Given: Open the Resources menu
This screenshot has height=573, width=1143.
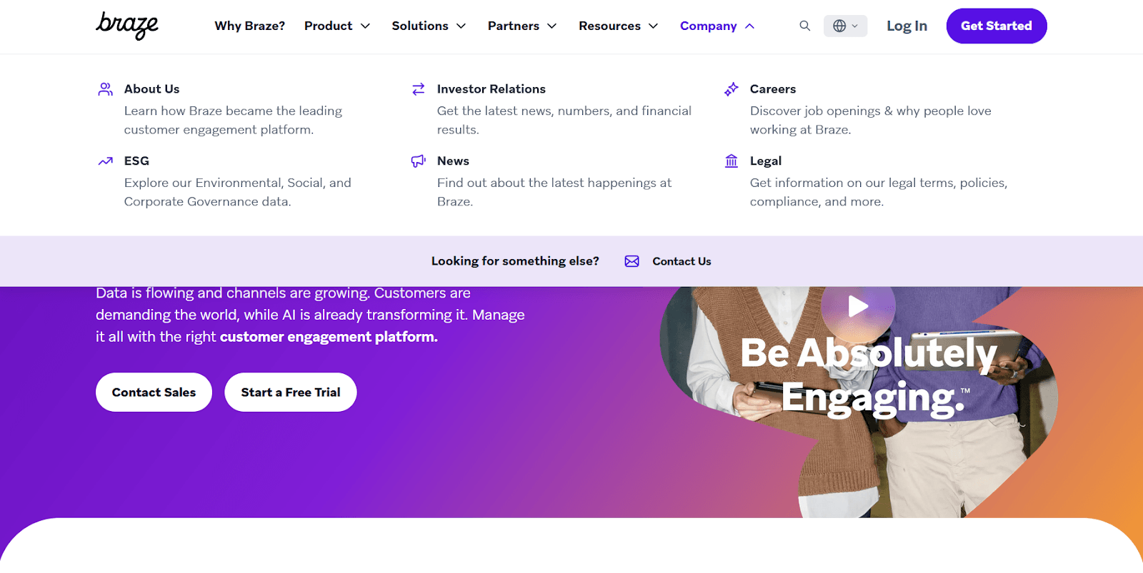Looking at the screenshot, I should [x=619, y=26].
